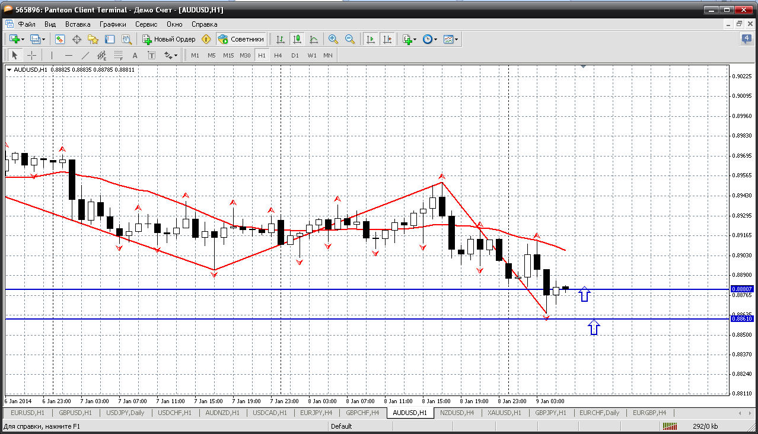The width and height of the screenshot is (758, 434).
Task: Switch to the XAUUSD,H1 chart tab
Action: (505, 413)
